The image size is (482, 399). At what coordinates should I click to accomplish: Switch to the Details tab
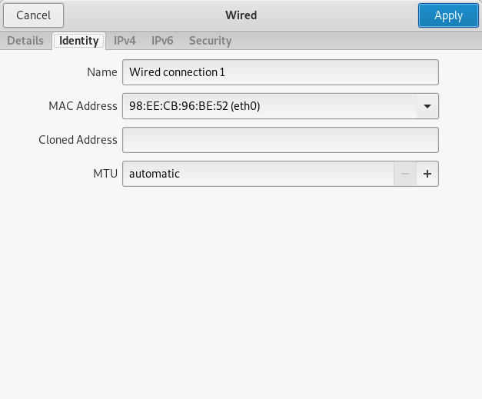(25, 41)
